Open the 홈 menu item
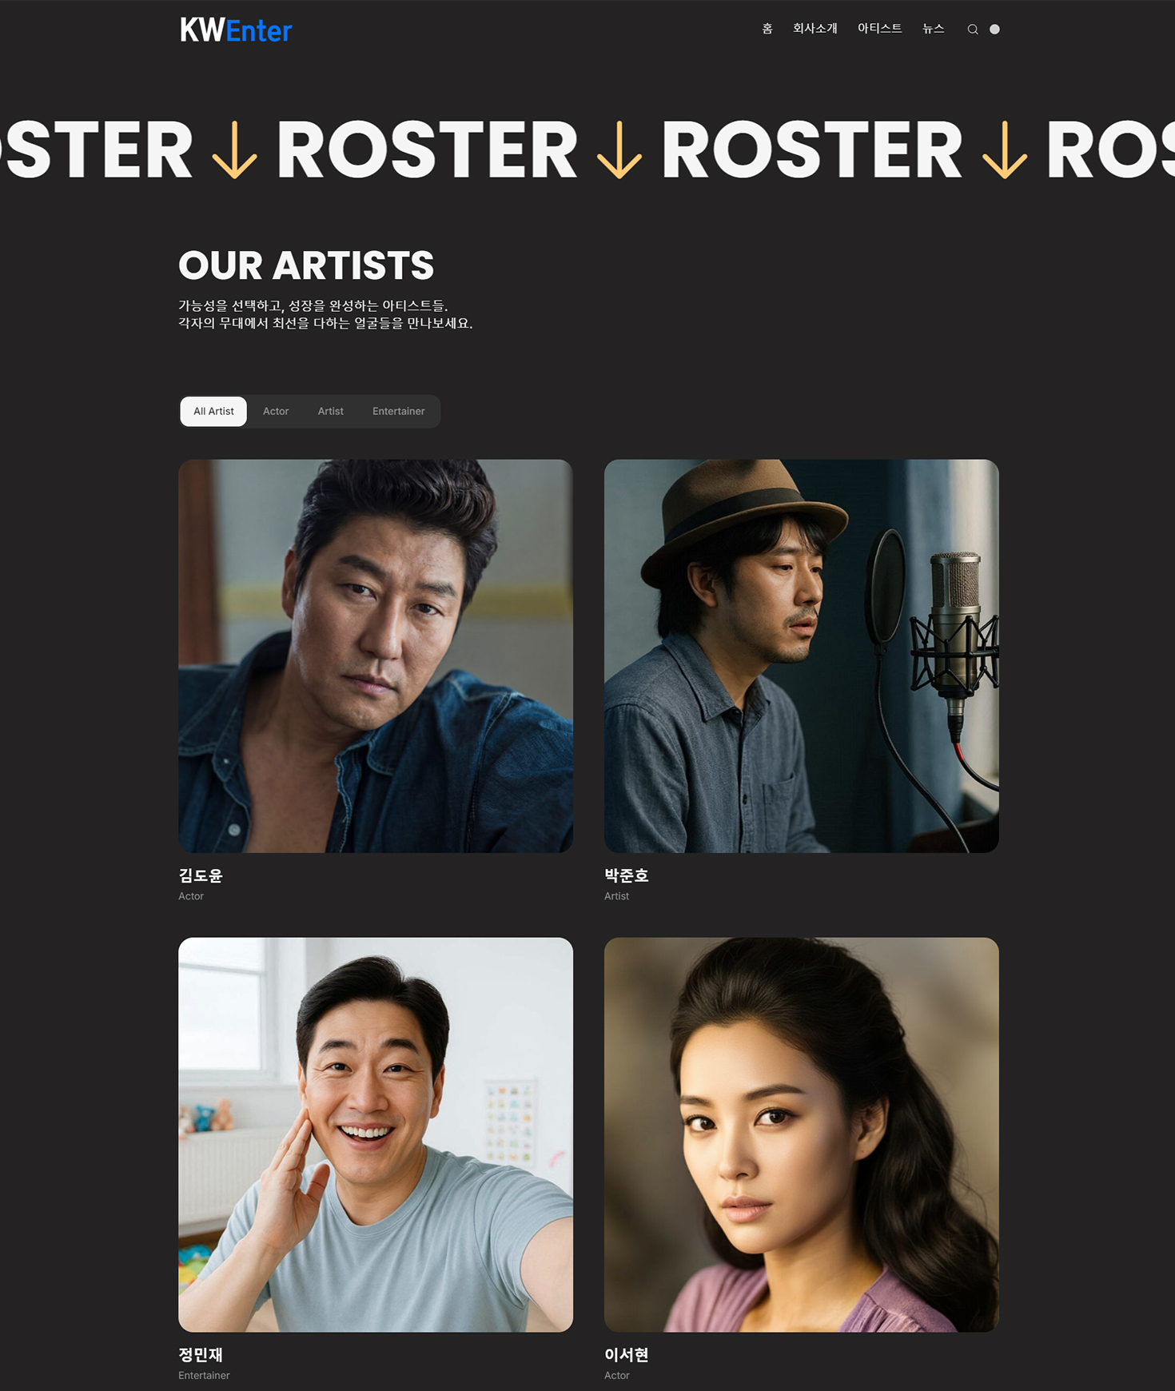 767,29
